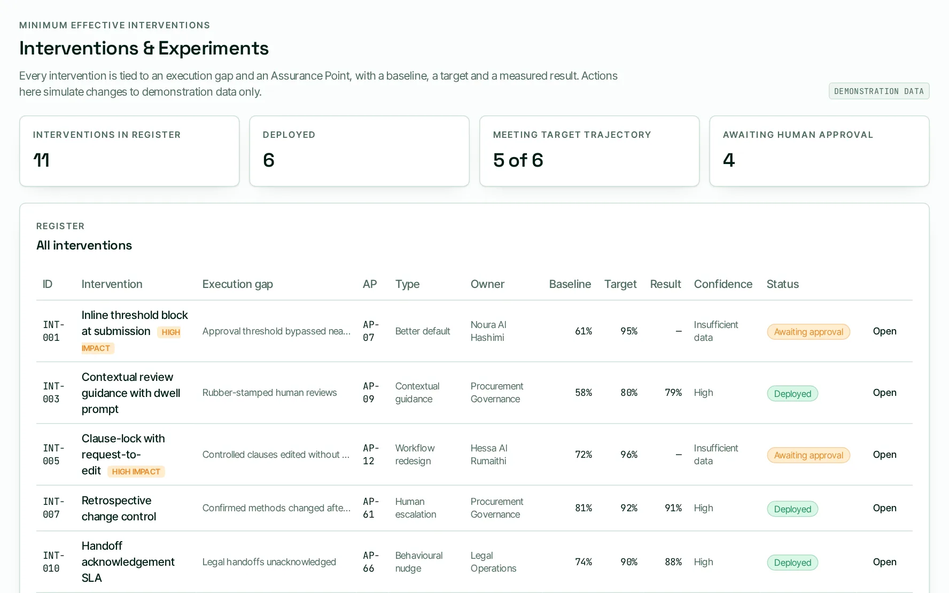Click the Baseline column header

coord(570,284)
